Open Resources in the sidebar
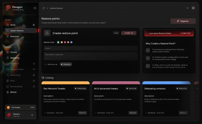Screen dimensions: 202x124 [20, 36]
